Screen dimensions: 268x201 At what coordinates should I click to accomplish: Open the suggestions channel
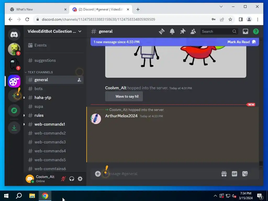pyautogui.click(x=54, y=60)
